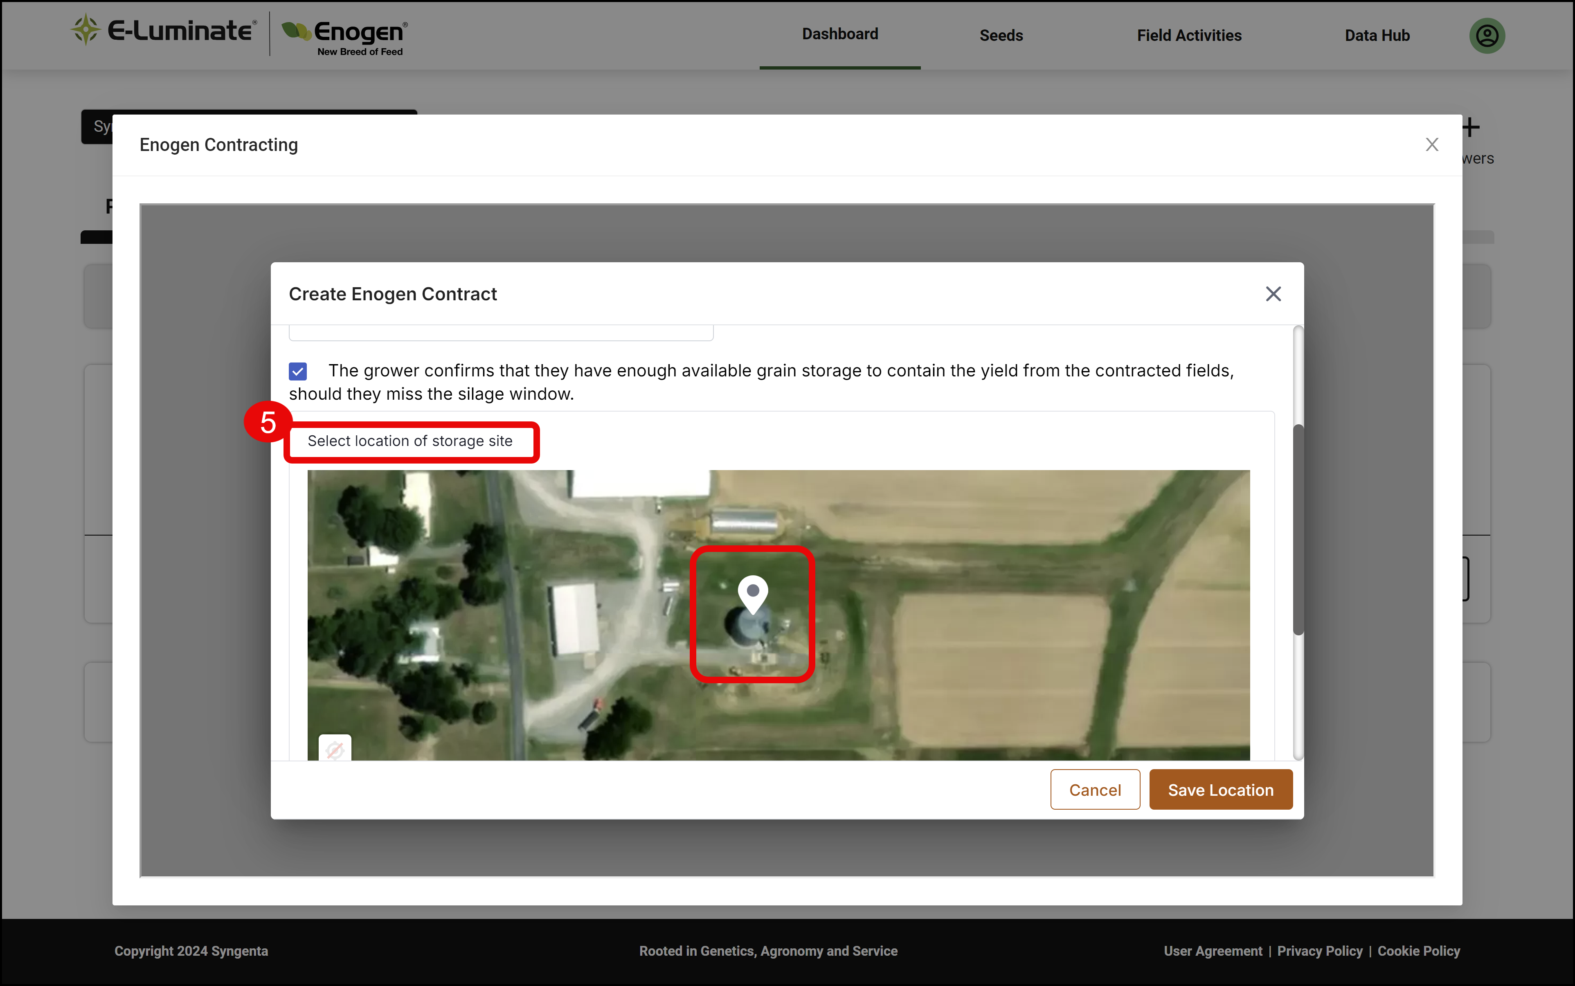Close the Enogen Contracting window
Screen dimensions: 1575x986
coord(1431,144)
